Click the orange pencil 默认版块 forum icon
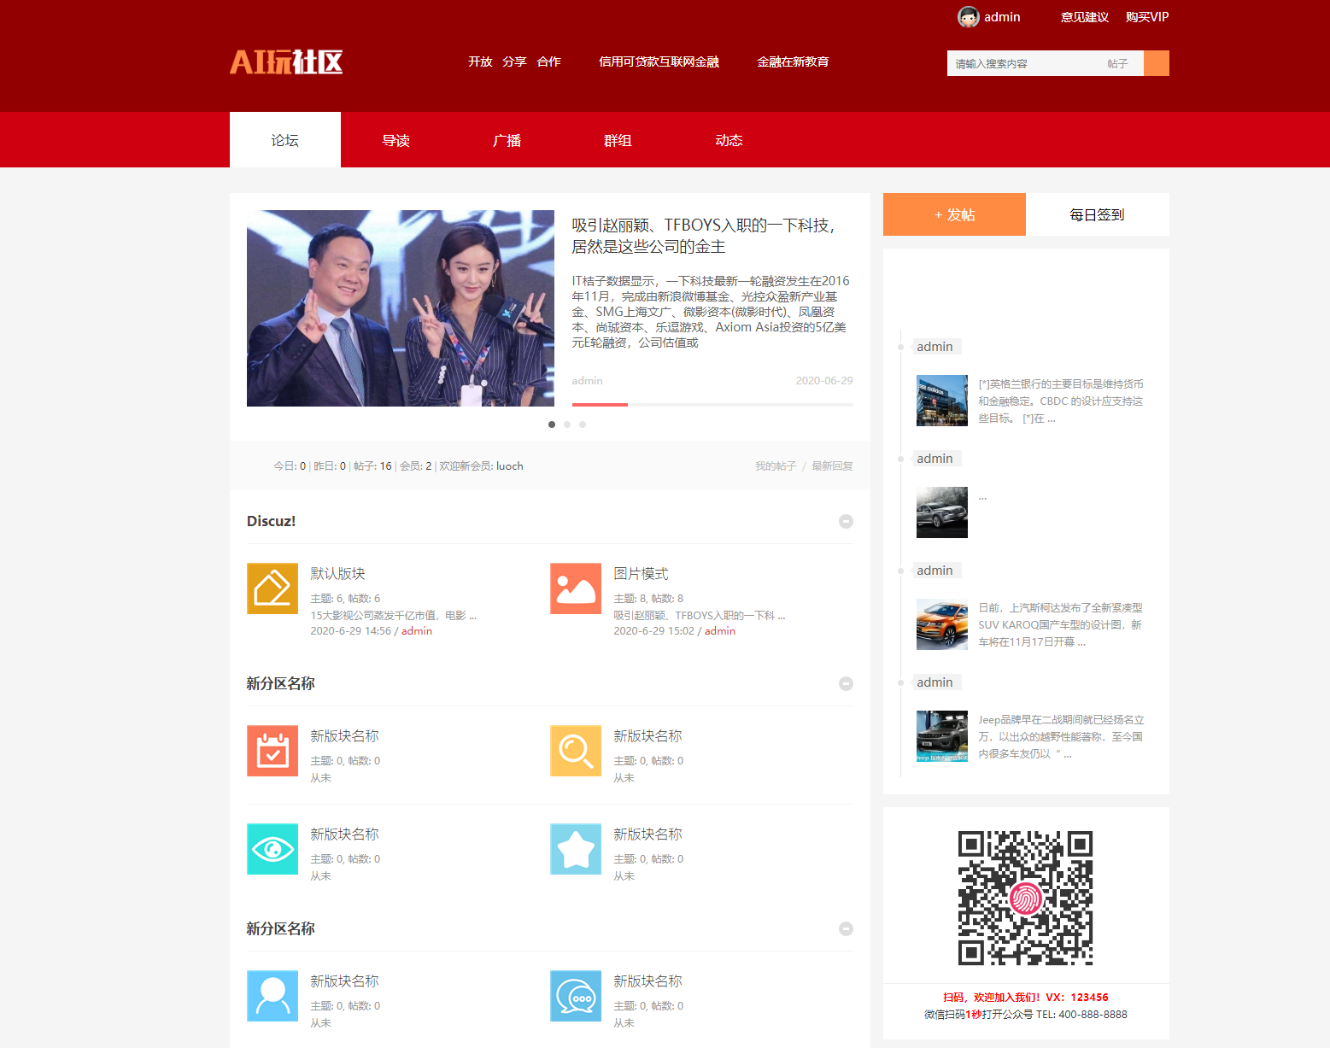The height and width of the screenshot is (1048, 1330). coord(272,588)
